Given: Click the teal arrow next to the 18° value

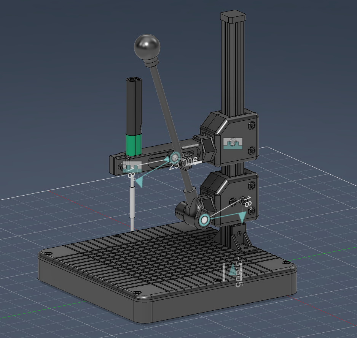Looking at the screenshot, I should [242, 217].
